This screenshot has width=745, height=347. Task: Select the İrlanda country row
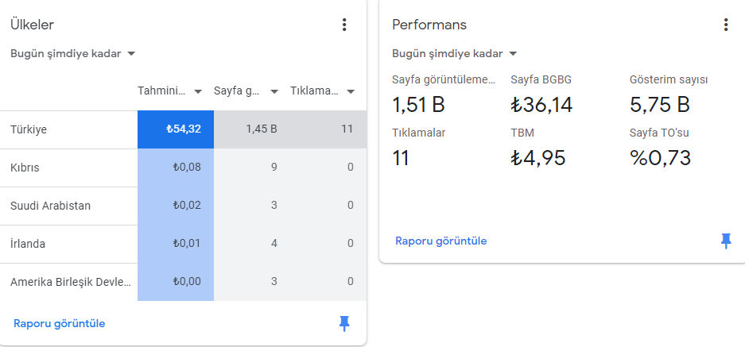[184, 244]
